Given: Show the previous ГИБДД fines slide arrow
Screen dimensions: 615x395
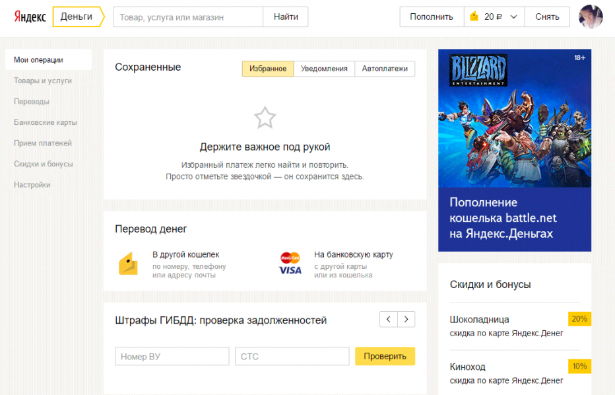Looking at the screenshot, I should tap(388, 319).
